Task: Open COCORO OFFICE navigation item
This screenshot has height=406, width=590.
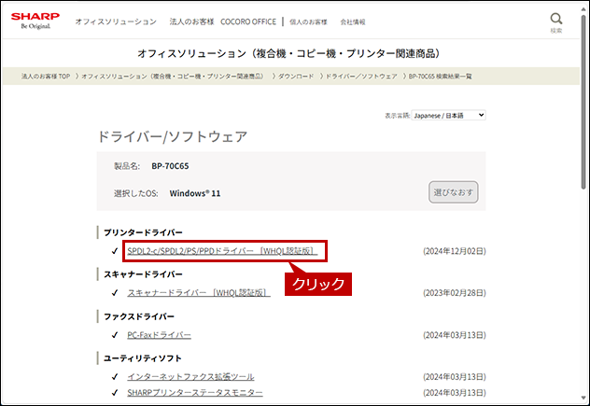Action: click(x=248, y=21)
